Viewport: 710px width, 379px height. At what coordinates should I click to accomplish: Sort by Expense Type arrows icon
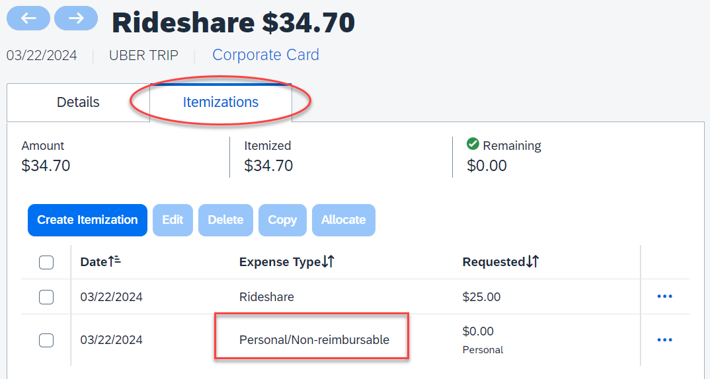pos(329,261)
